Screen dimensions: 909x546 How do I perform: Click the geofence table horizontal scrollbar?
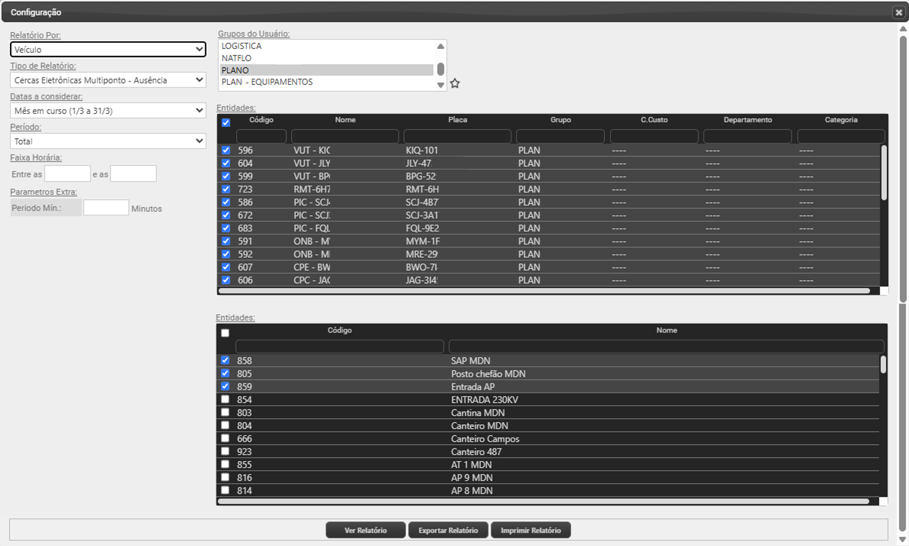click(x=543, y=501)
